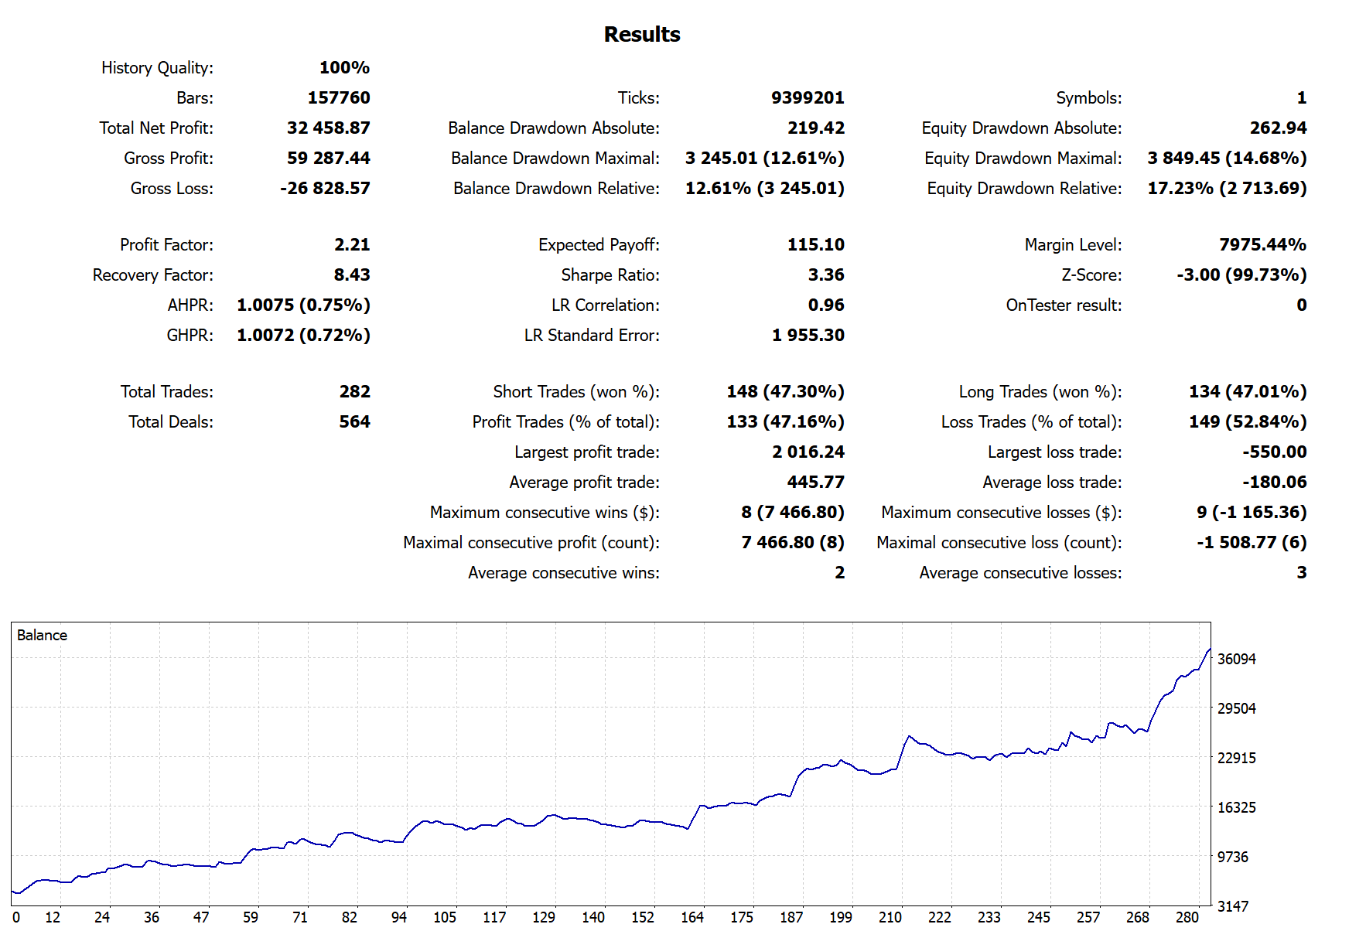The height and width of the screenshot is (931, 1366).
Task: Click the LR Standard Error value "1 955.30"
Action: coord(808,336)
